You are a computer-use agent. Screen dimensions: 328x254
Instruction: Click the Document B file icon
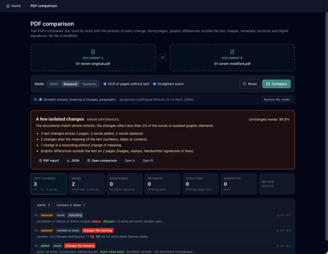(x=232, y=51)
